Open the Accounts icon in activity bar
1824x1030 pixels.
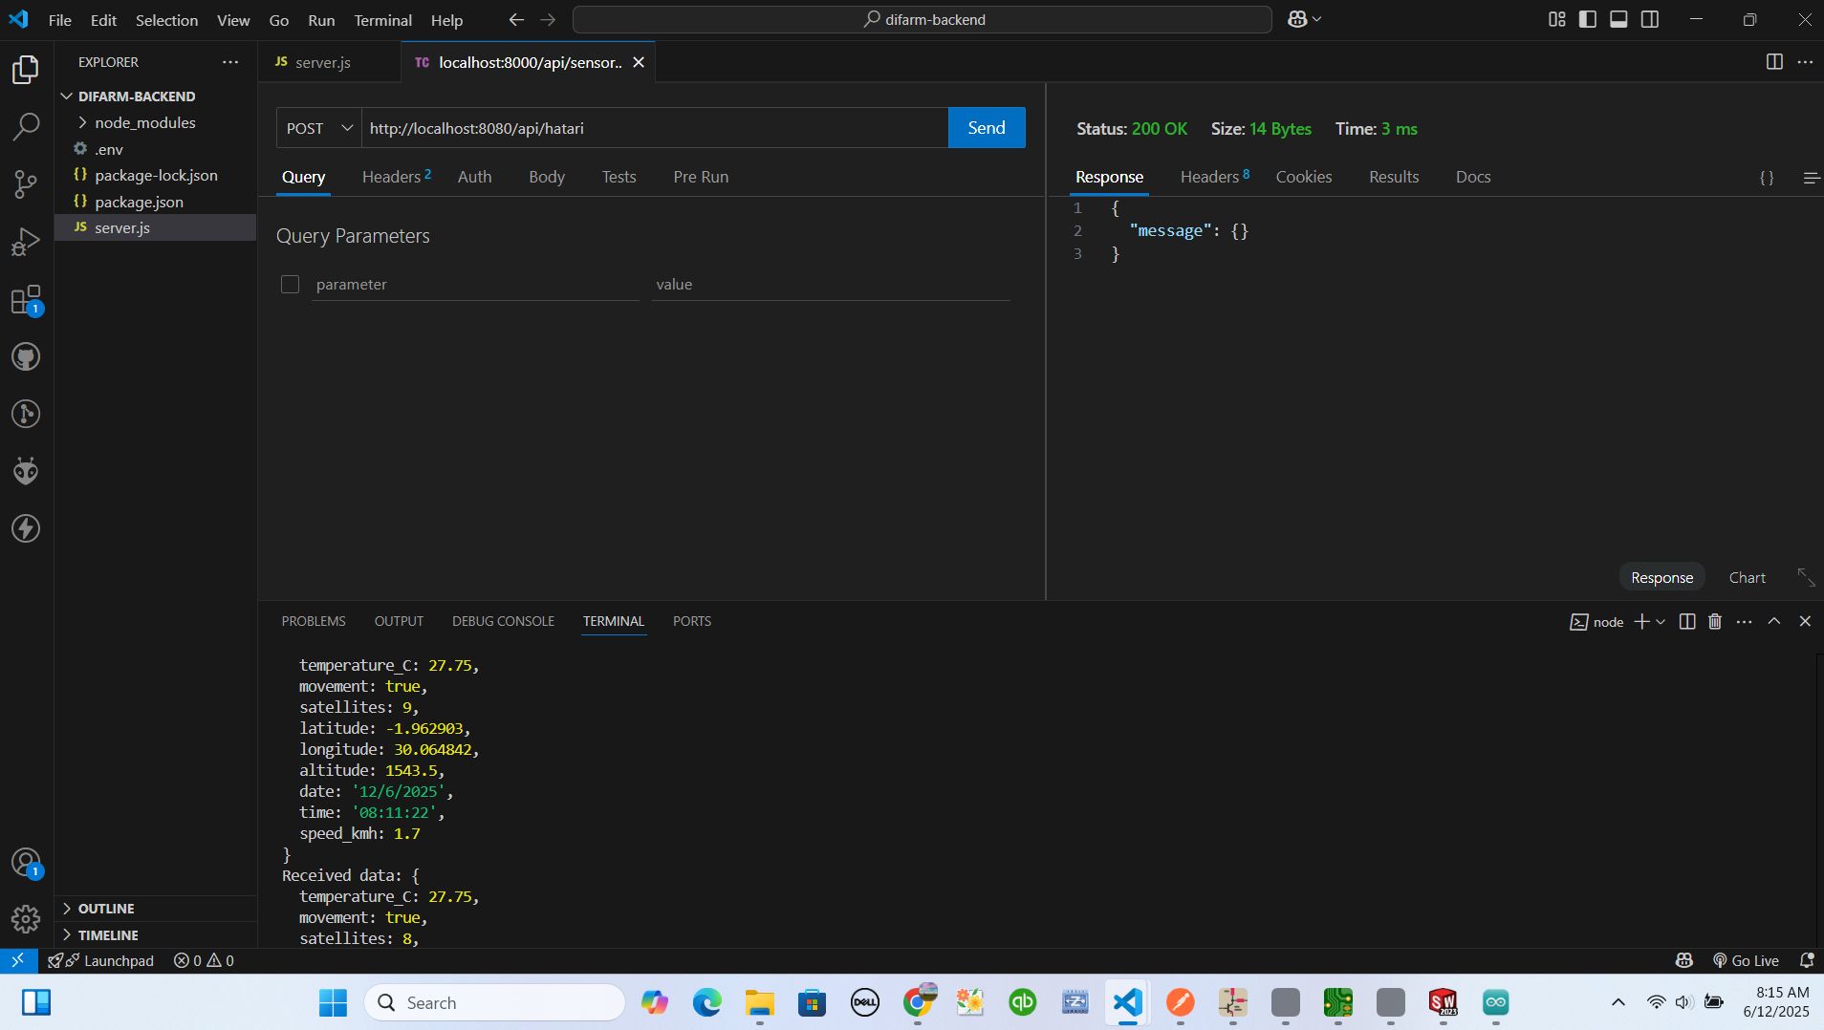(x=26, y=863)
